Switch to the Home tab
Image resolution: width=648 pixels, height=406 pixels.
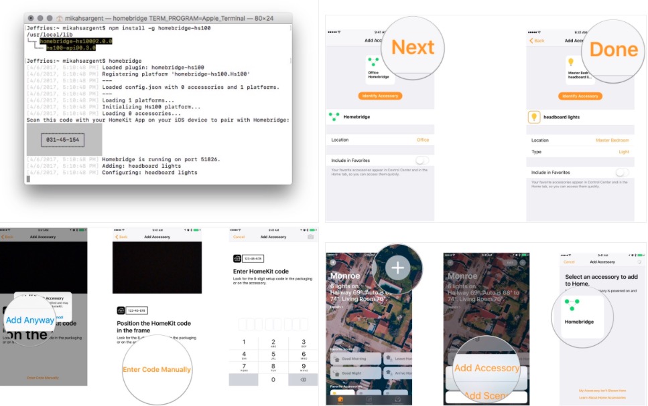click(x=340, y=400)
